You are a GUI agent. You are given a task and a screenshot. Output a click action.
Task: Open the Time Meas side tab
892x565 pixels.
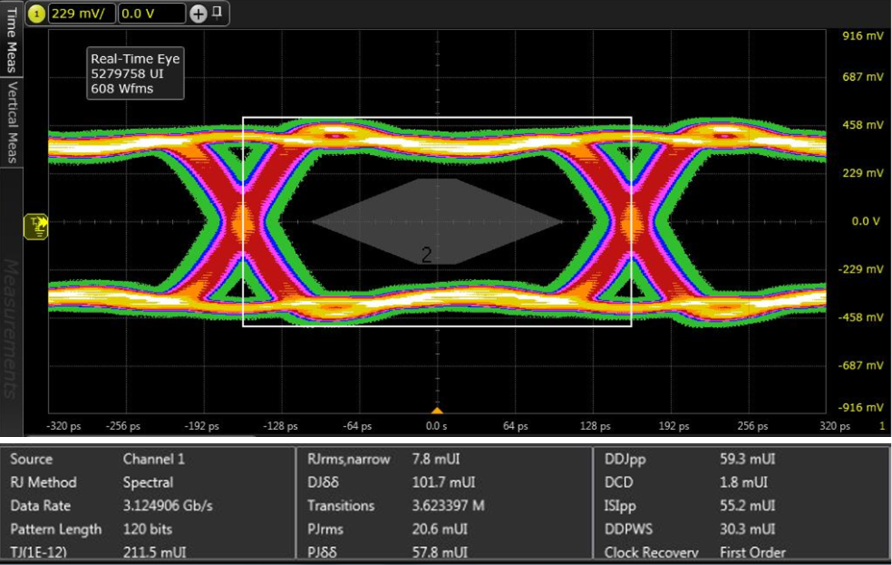tap(12, 38)
